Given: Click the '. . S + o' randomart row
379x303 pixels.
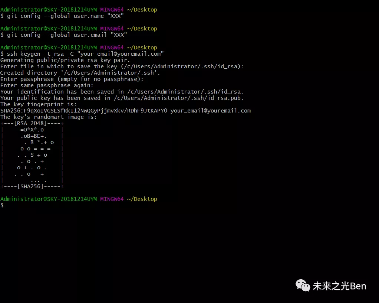Looking at the screenshot, I should [32, 155].
